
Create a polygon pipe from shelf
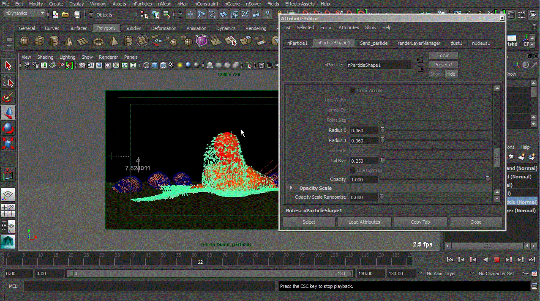[x=128, y=41]
